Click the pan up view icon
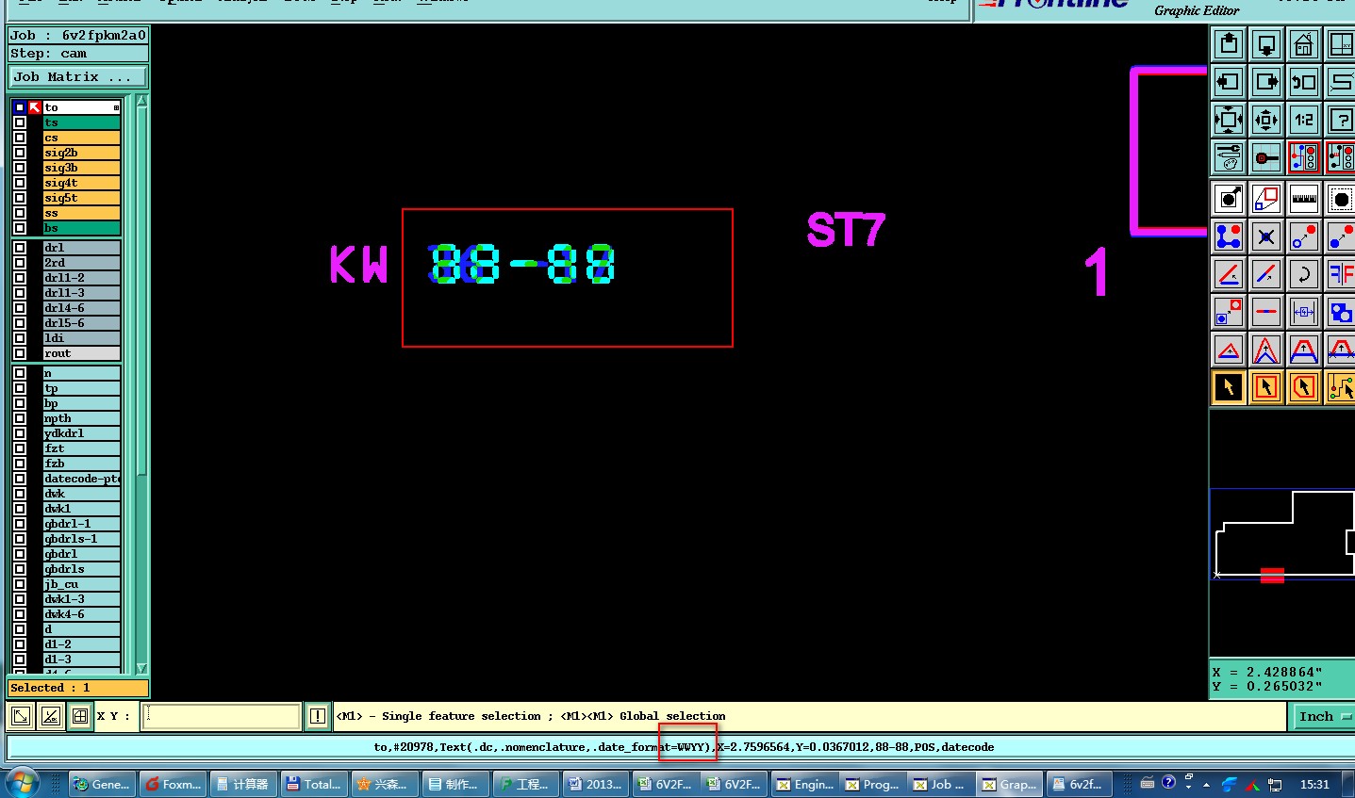Viewport: 1355px width, 798px height. coord(1229,44)
